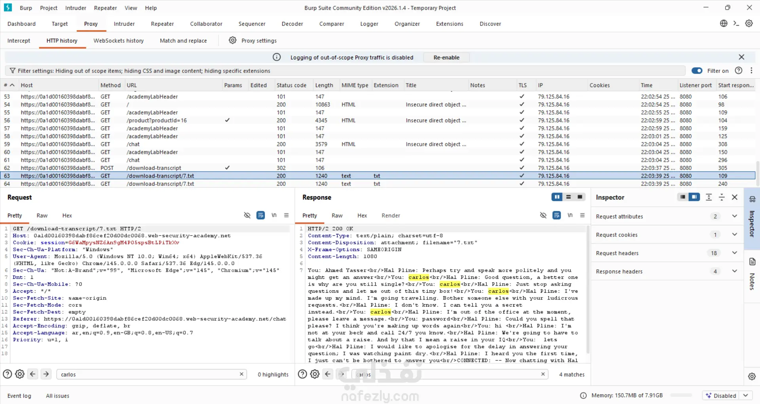Image resolution: width=760 pixels, height=404 pixels.
Task: Open the globe browser icon in top bar
Action: [724, 23]
